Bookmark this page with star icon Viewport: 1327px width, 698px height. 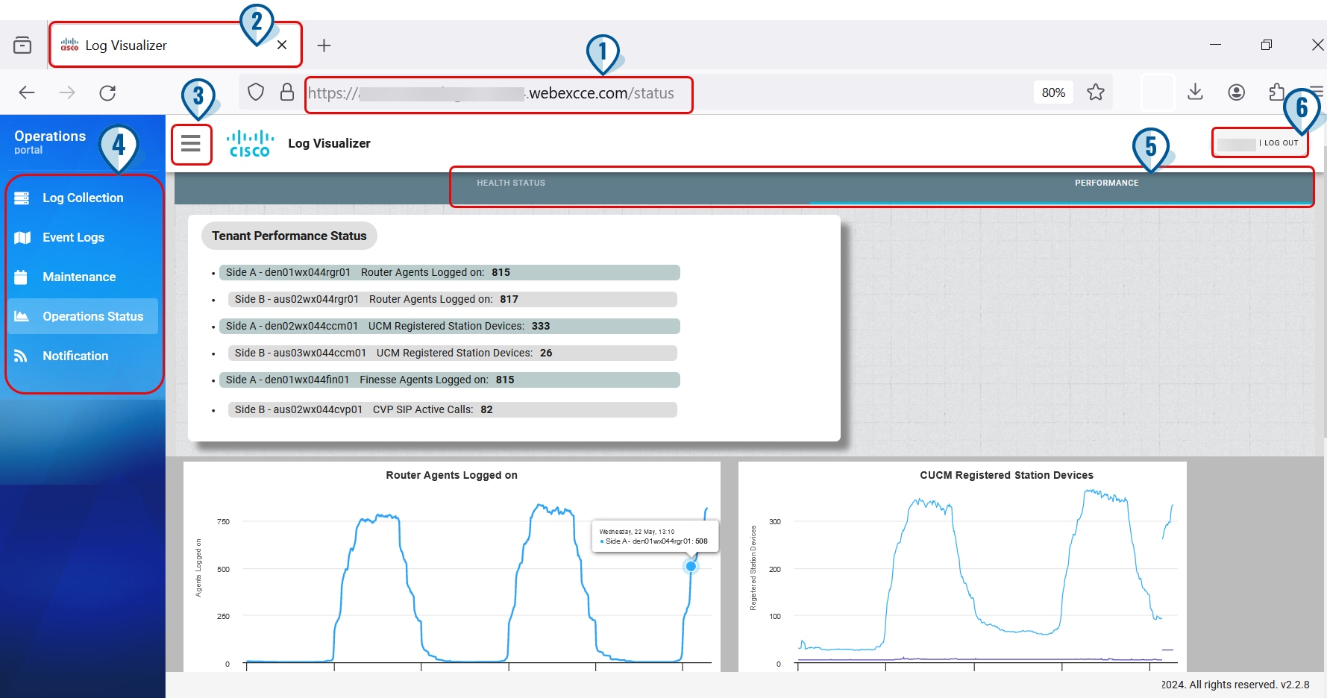1096,92
